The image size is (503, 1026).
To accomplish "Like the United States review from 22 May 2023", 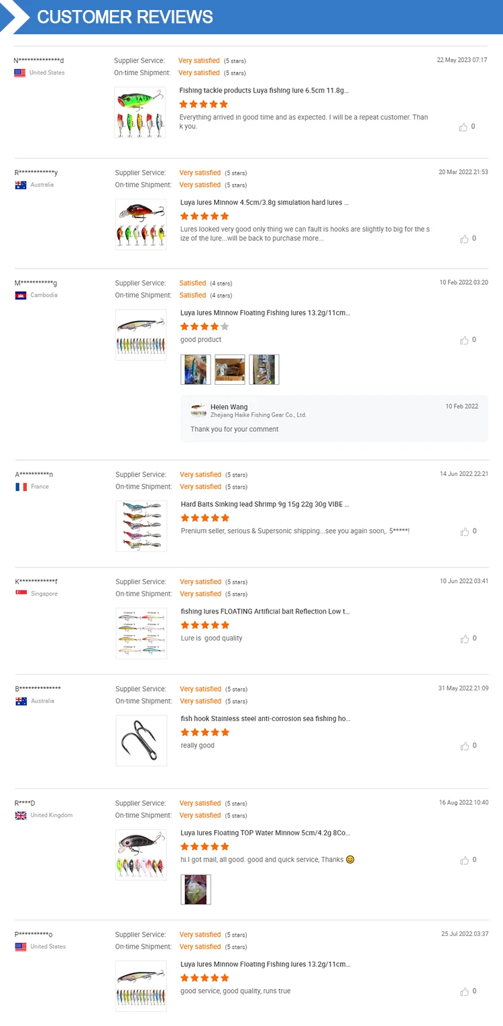I will [x=463, y=127].
